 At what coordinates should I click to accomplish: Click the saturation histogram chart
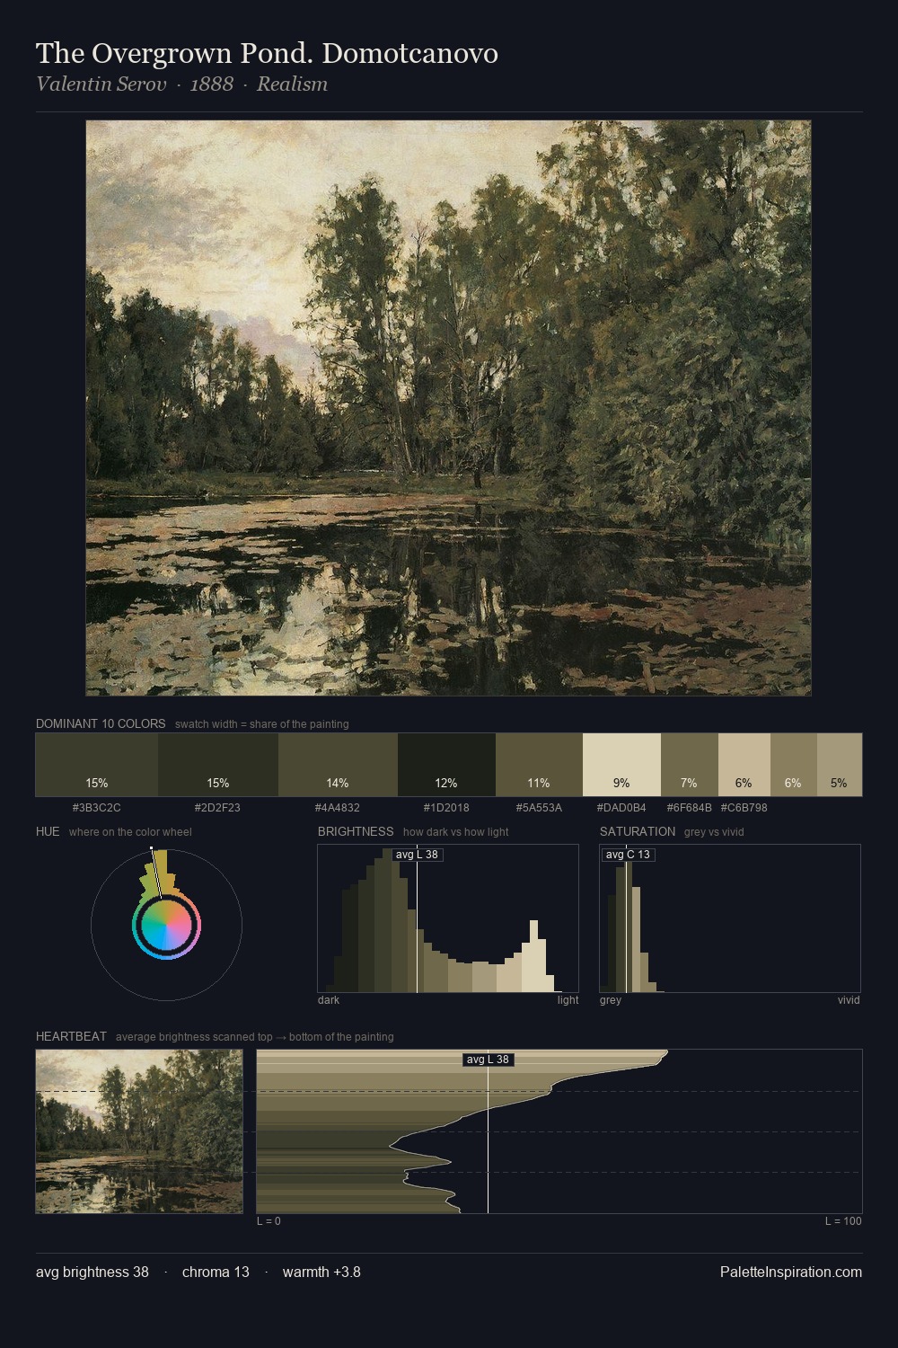(x=730, y=918)
